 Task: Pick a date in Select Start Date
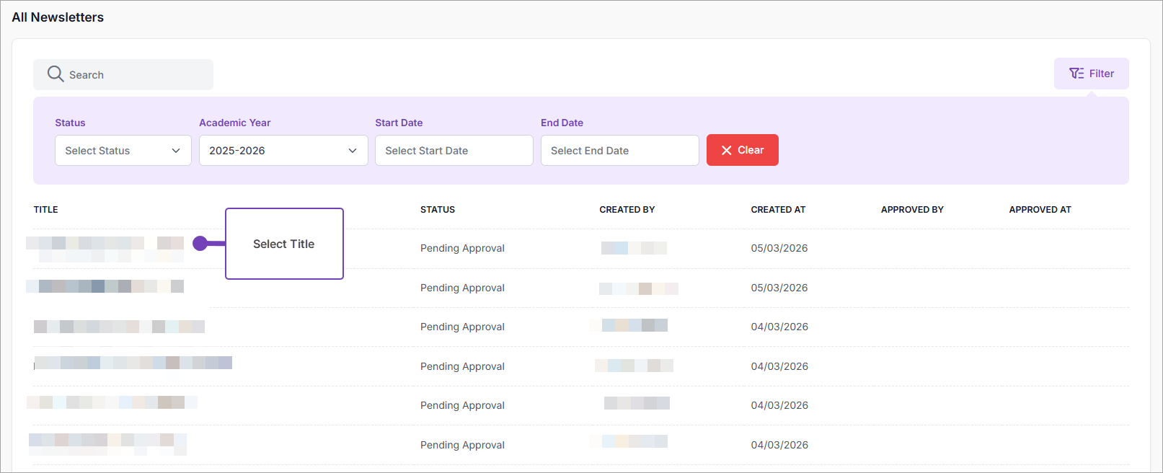coord(454,151)
